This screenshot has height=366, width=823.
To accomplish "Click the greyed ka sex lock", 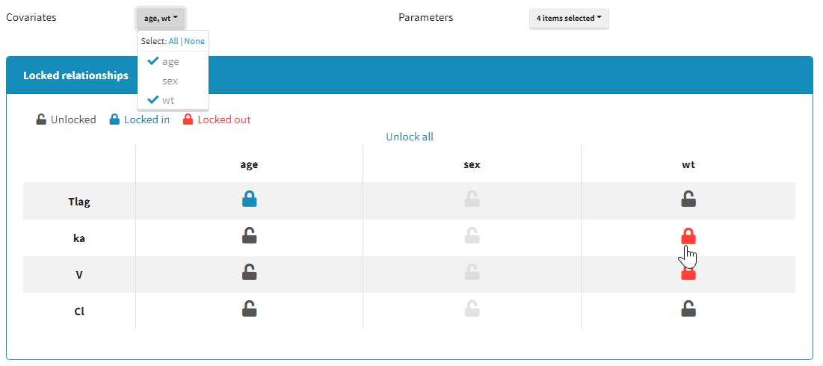I will point(472,236).
